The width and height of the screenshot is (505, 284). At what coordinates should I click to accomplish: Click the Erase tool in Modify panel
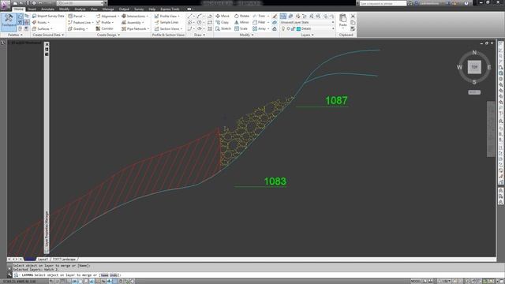[x=275, y=16]
